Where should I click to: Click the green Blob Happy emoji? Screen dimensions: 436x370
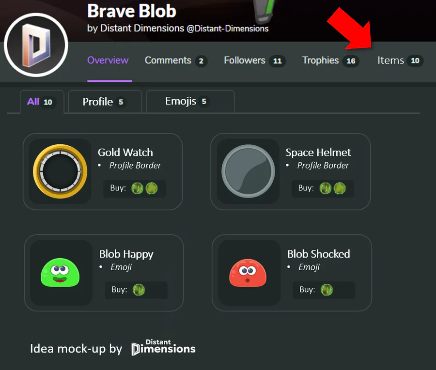(60, 273)
